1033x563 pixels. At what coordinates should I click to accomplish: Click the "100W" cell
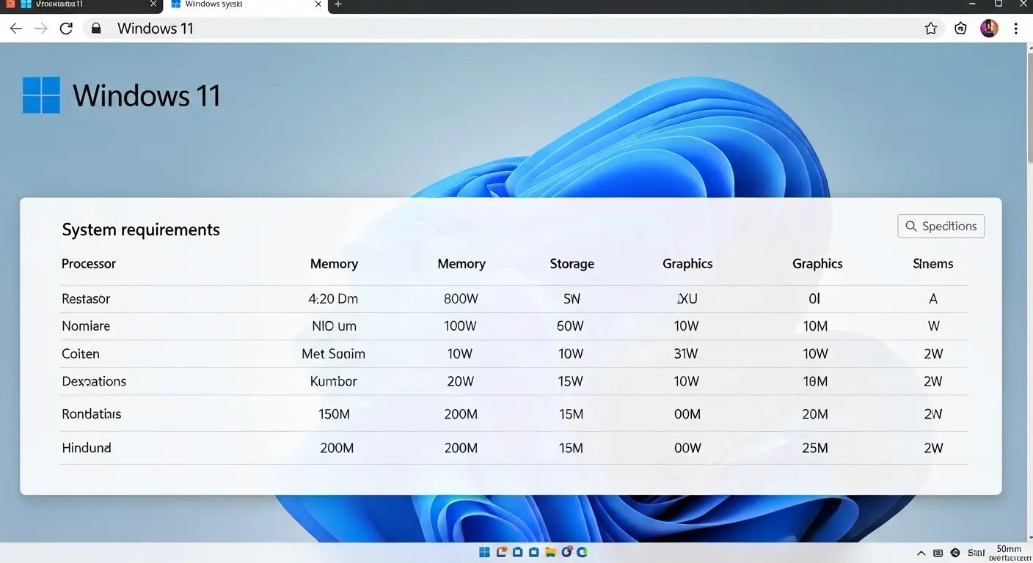[461, 326]
